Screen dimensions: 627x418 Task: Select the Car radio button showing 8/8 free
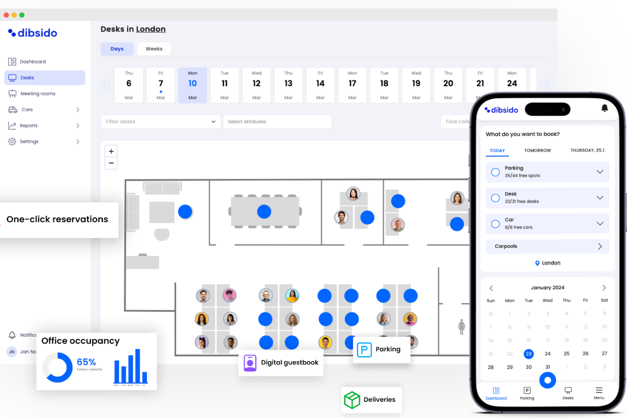(x=495, y=224)
